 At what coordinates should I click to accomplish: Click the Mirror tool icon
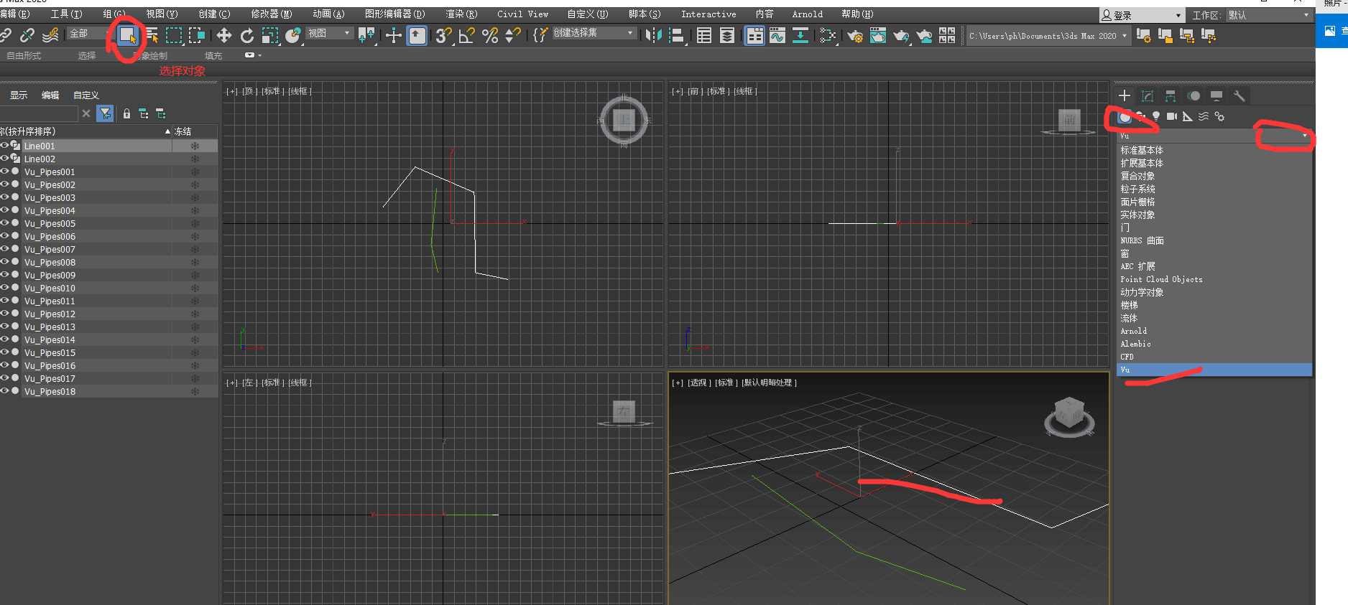tap(652, 35)
